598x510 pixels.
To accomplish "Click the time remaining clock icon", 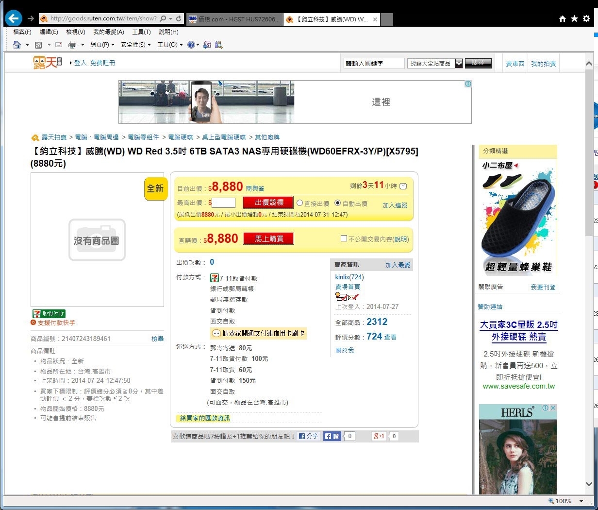I will tap(403, 186).
